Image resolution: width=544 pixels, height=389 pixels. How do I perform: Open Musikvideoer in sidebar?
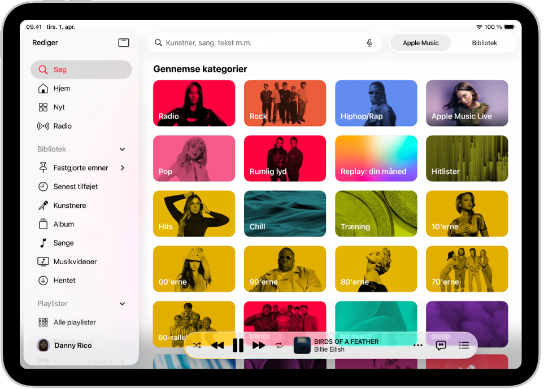[81, 261]
